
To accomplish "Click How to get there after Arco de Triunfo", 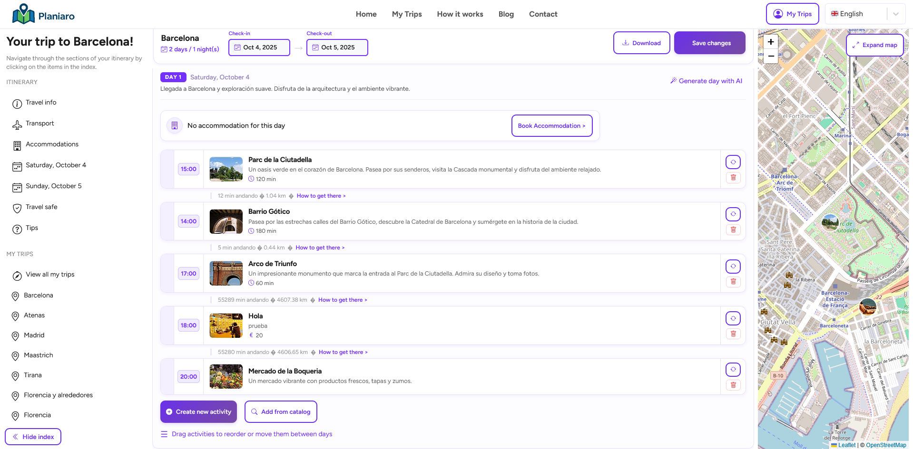I will (343, 300).
